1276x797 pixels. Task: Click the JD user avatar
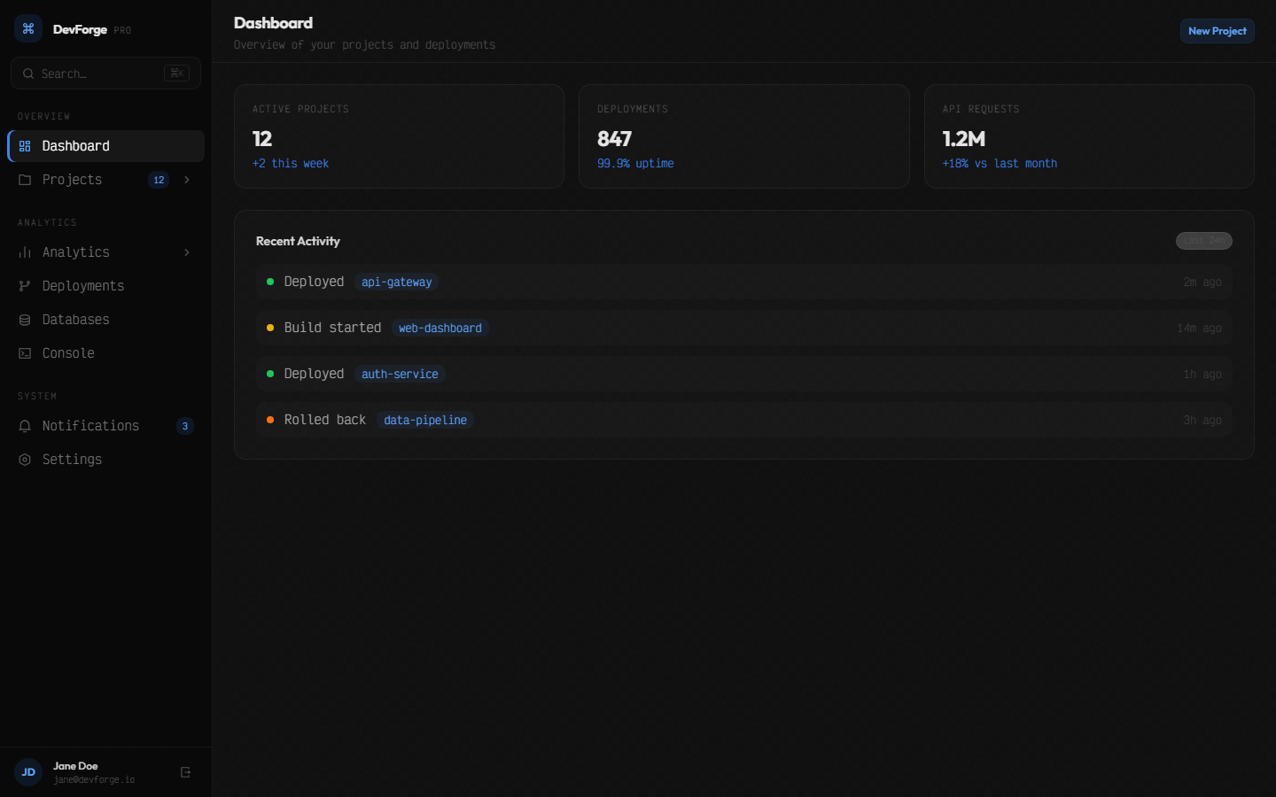28,772
